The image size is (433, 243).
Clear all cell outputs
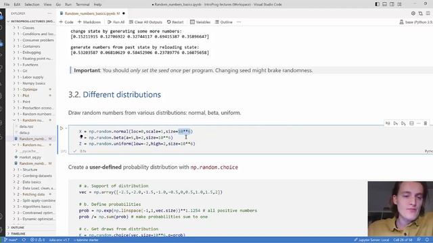tap(145, 22)
